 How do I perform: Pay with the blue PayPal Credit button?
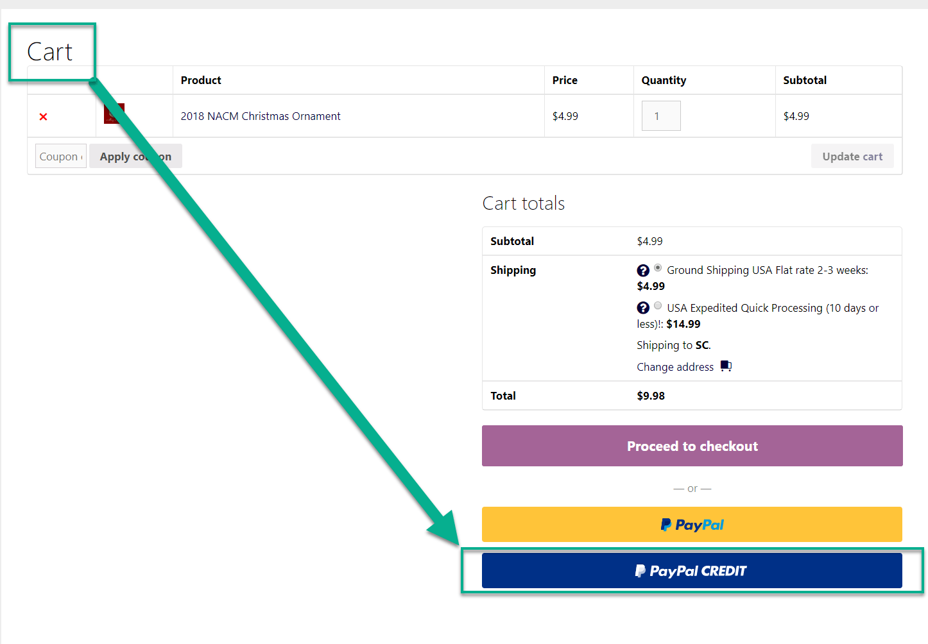(x=692, y=571)
